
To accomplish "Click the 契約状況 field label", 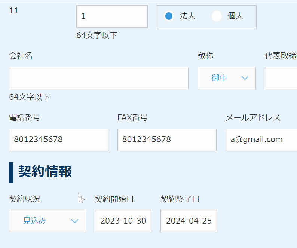I will [x=25, y=199].
